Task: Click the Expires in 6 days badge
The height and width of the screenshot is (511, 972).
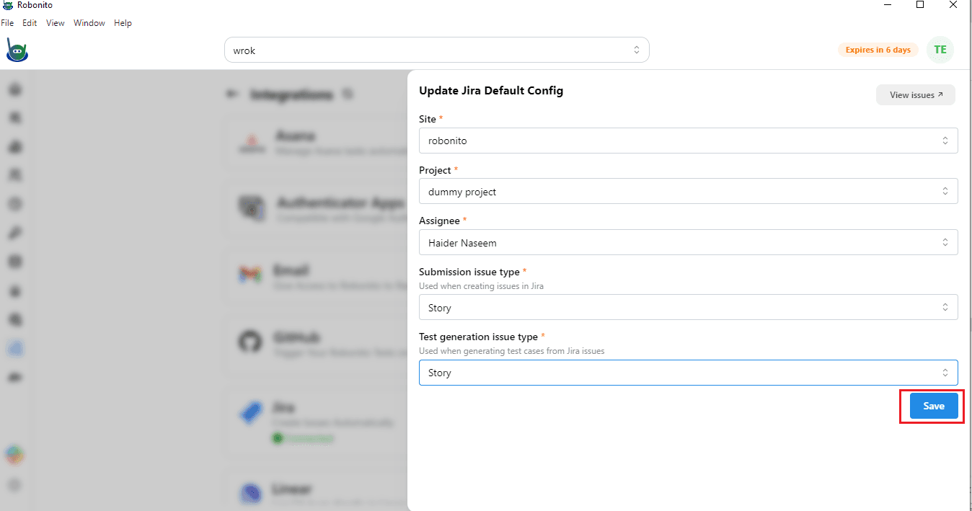Action: click(878, 50)
